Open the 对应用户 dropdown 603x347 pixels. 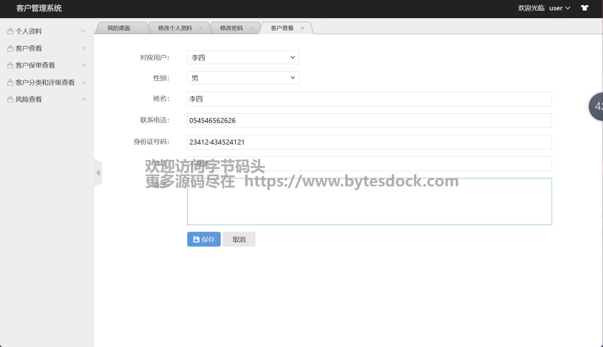coord(243,58)
